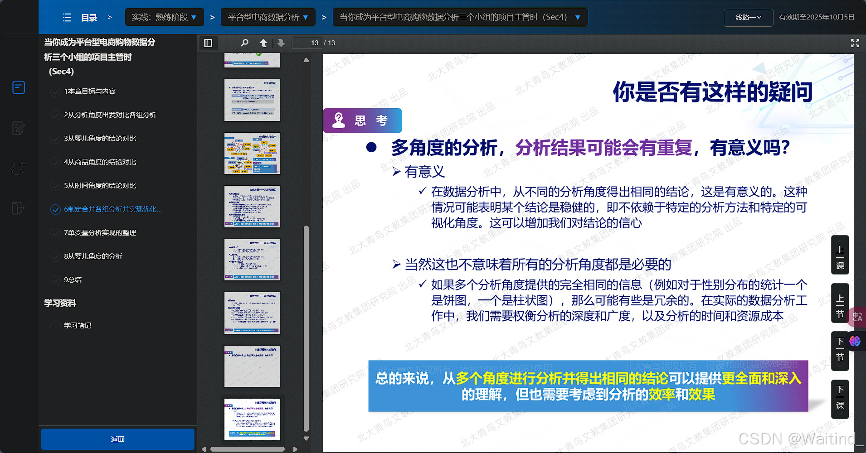Toggle completion circle for 学习笔记
866x453 pixels.
coord(55,326)
